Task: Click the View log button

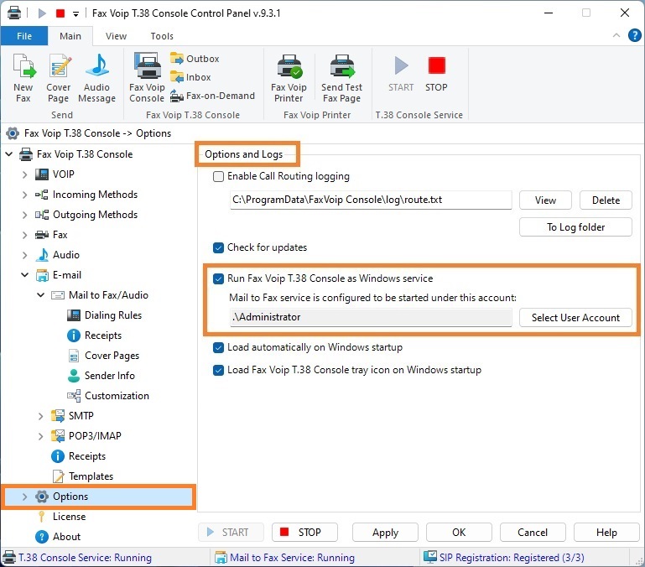Action: pos(545,200)
